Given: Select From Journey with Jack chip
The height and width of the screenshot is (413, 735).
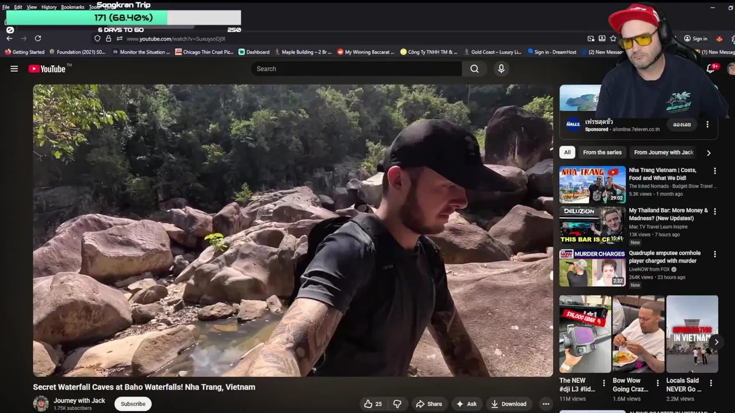Looking at the screenshot, I should coord(664,153).
